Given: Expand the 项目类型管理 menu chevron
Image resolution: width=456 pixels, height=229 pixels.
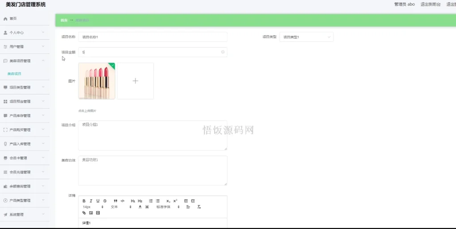Looking at the screenshot, I should tap(43, 87).
